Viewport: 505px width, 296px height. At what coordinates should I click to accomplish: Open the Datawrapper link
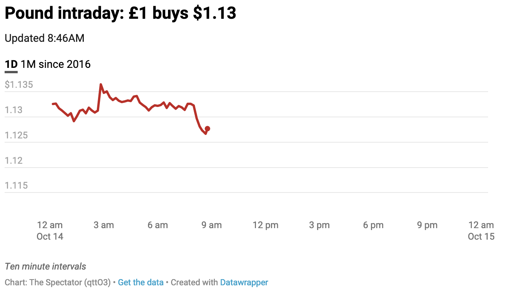244,283
